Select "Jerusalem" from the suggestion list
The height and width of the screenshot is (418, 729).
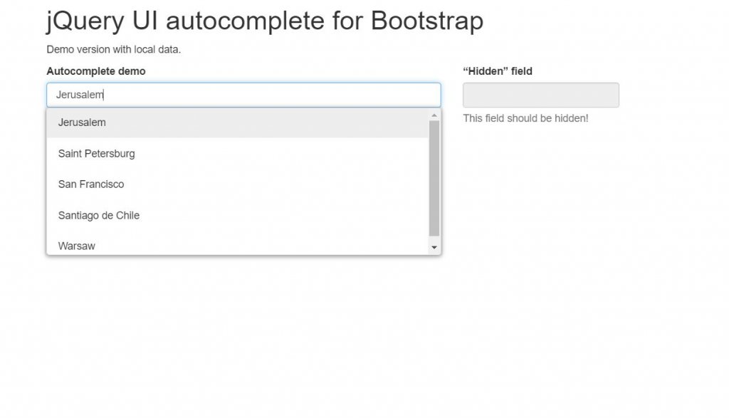click(x=82, y=122)
